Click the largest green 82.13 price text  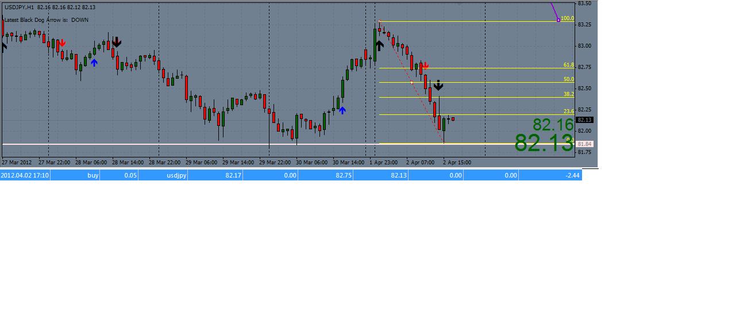544,143
